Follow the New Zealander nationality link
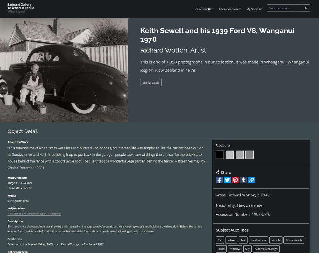Screen dimensions: 319x253 (x=250, y=205)
